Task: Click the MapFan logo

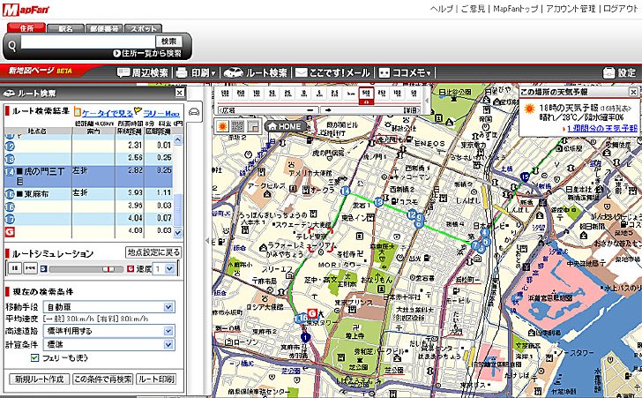Action: (x=26, y=10)
